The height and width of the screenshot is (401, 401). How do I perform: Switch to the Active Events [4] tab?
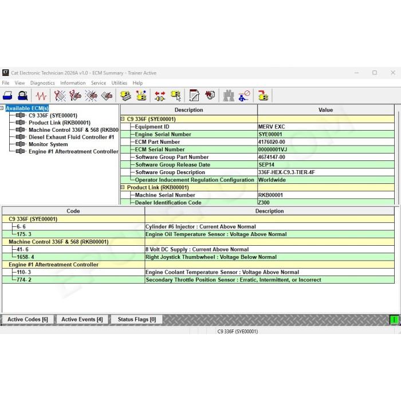point(82,320)
